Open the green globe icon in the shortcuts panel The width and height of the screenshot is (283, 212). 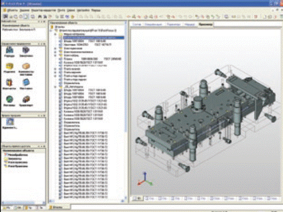coord(9,99)
